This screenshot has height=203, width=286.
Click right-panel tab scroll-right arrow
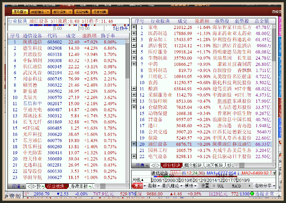point(158,165)
